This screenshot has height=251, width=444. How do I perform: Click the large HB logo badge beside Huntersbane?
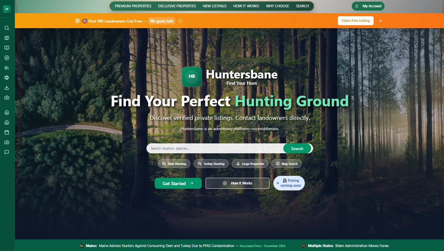click(x=192, y=77)
